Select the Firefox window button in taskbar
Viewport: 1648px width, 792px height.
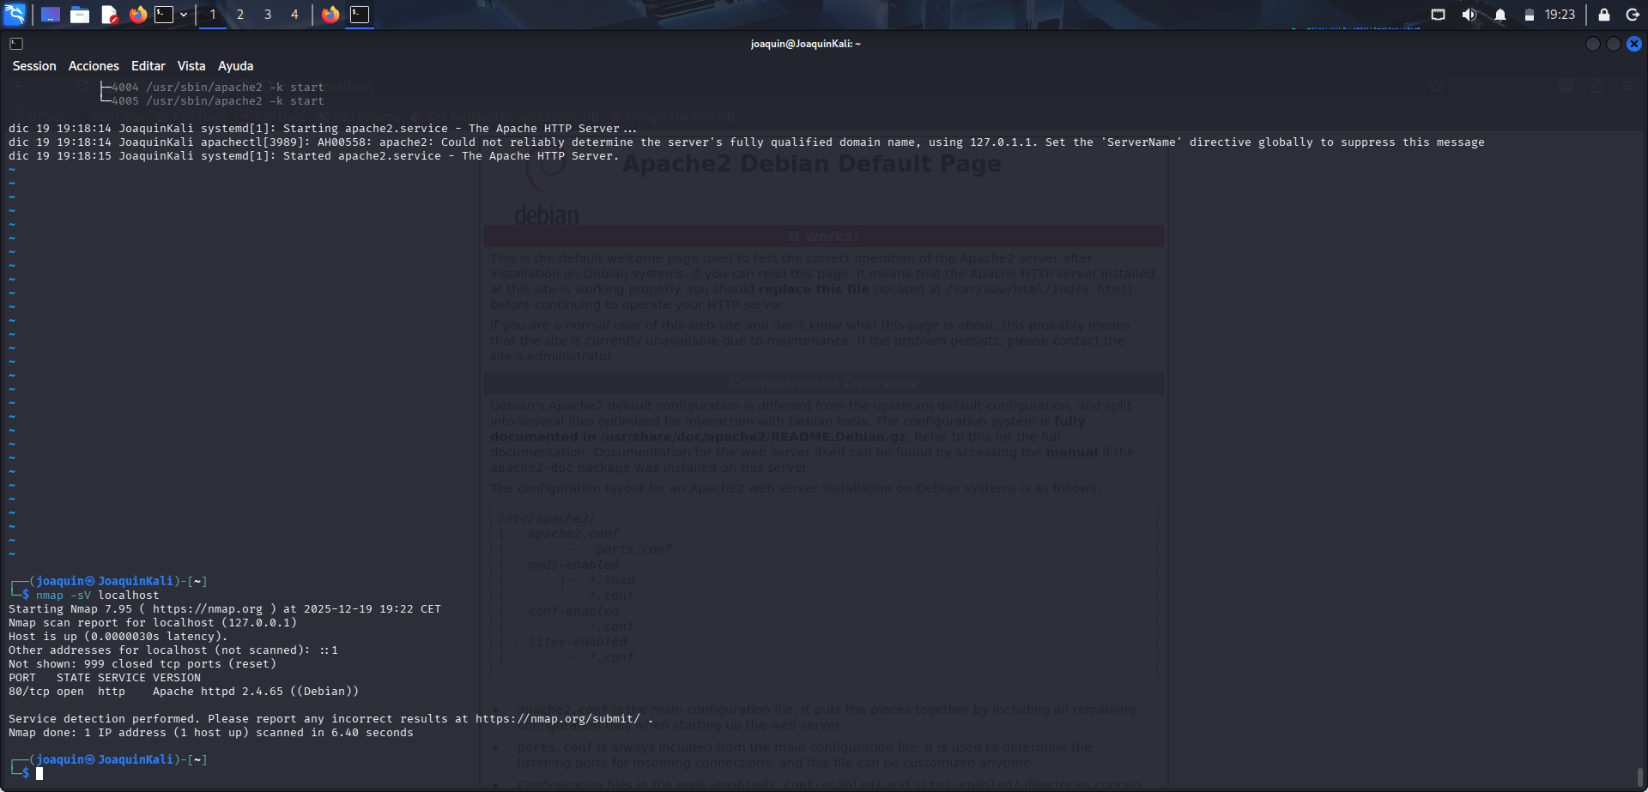[330, 14]
